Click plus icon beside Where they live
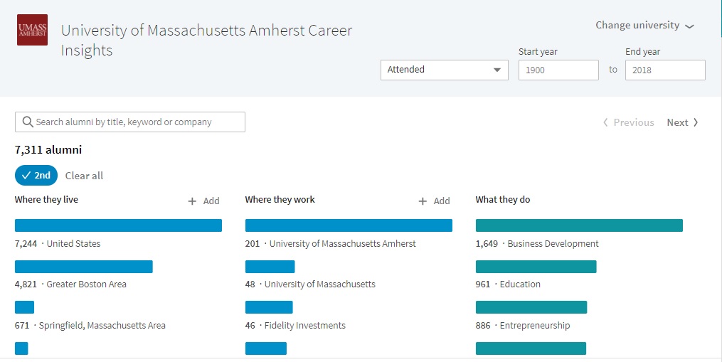The height and width of the screenshot is (362, 722). point(192,201)
